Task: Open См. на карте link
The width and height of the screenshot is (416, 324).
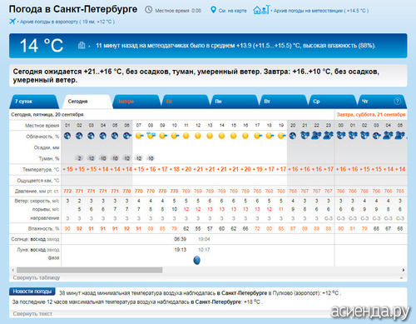Action: [x=232, y=11]
